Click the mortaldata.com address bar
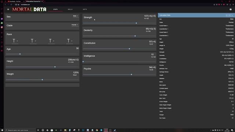 pyautogui.click(x=25, y=5)
